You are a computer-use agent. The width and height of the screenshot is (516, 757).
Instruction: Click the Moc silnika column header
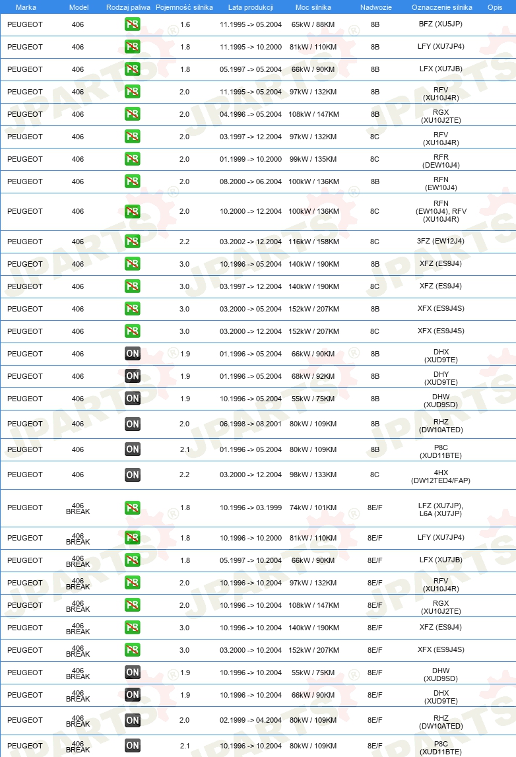(x=313, y=7)
